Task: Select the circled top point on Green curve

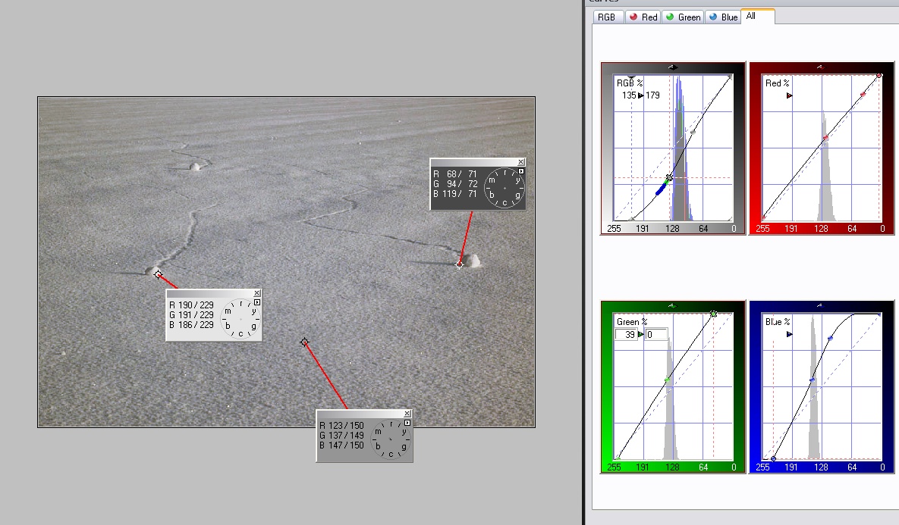Action: (x=713, y=314)
